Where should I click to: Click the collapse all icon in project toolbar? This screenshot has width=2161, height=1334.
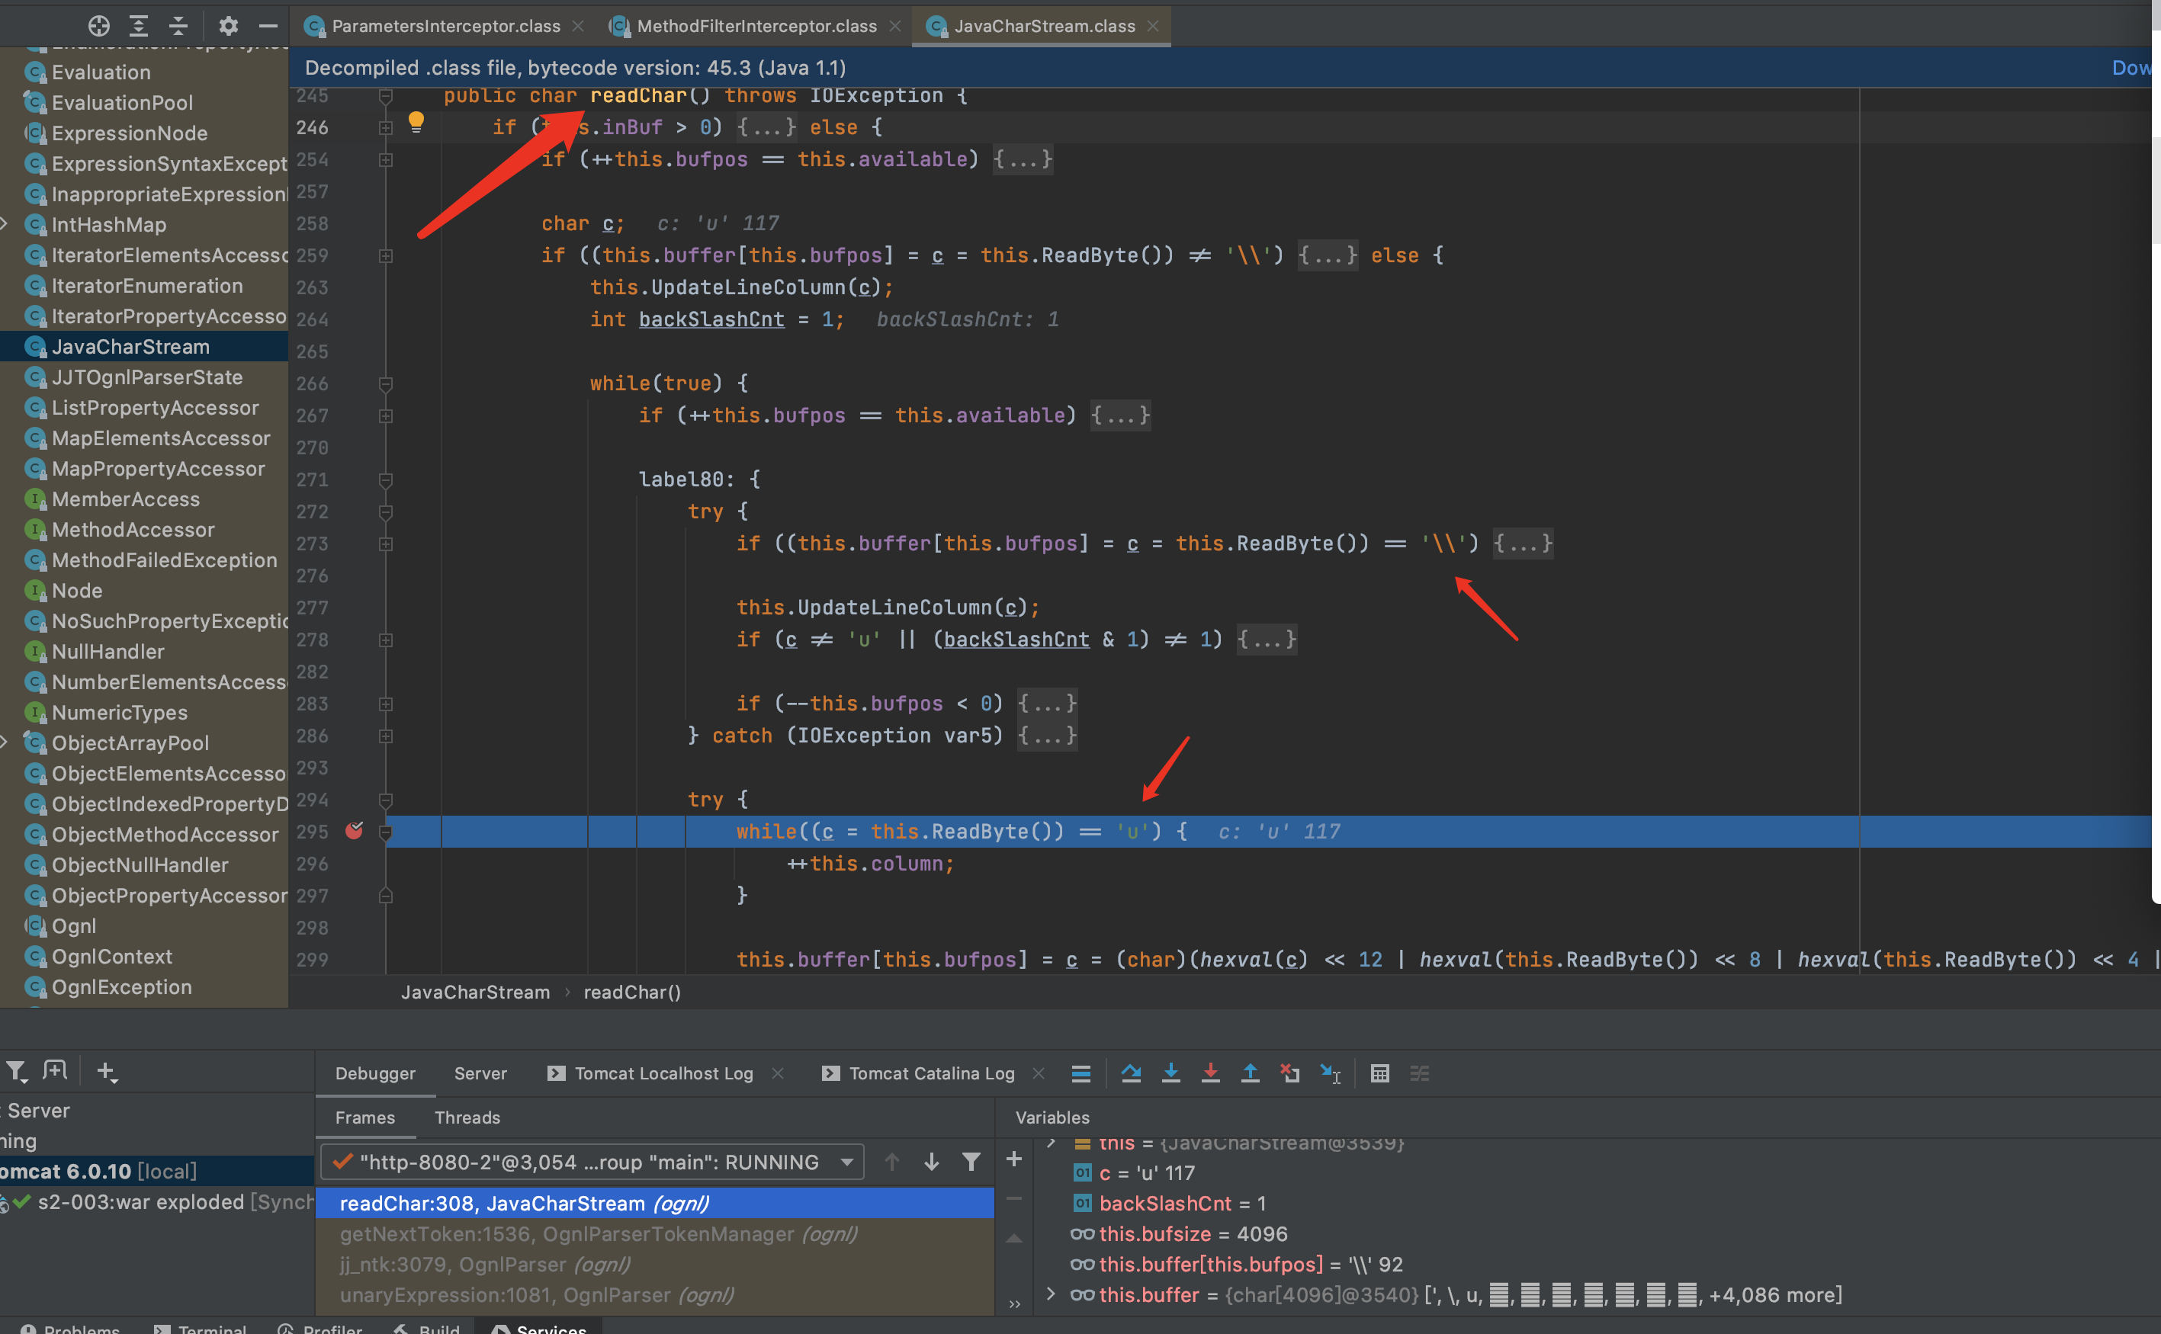[x=178, y=26]
